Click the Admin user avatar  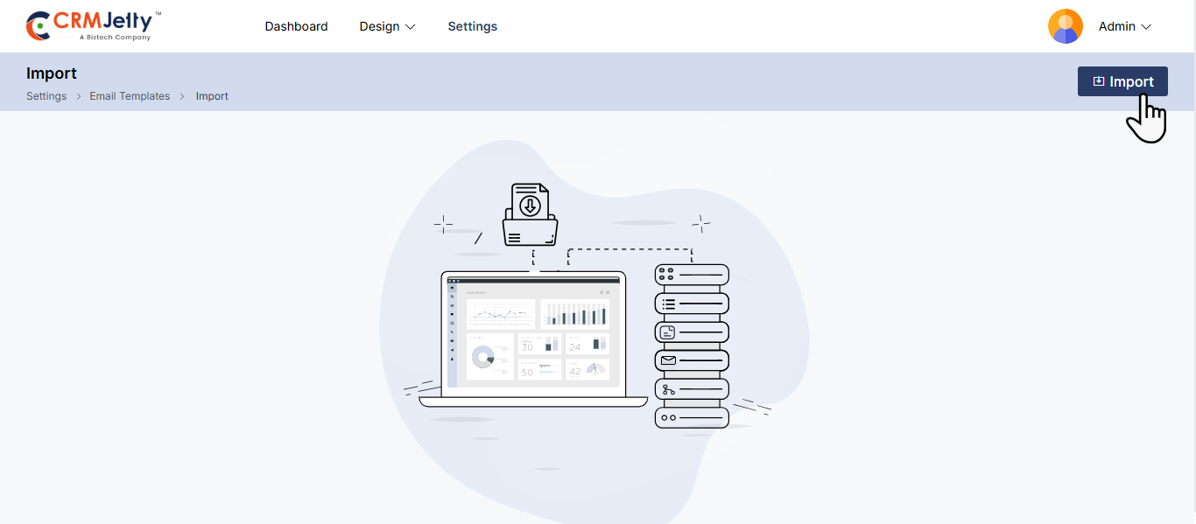(1065, 26)
